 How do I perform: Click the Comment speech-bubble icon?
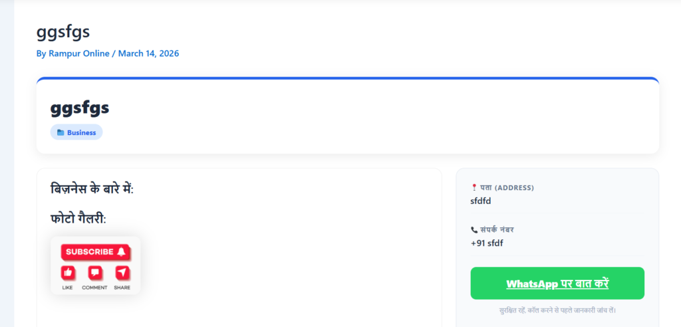[95, 272]
